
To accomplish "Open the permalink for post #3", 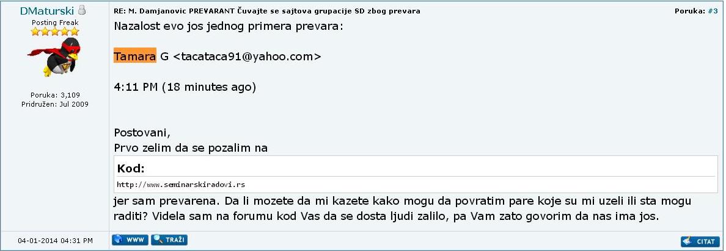I will [x=713, y=11].
